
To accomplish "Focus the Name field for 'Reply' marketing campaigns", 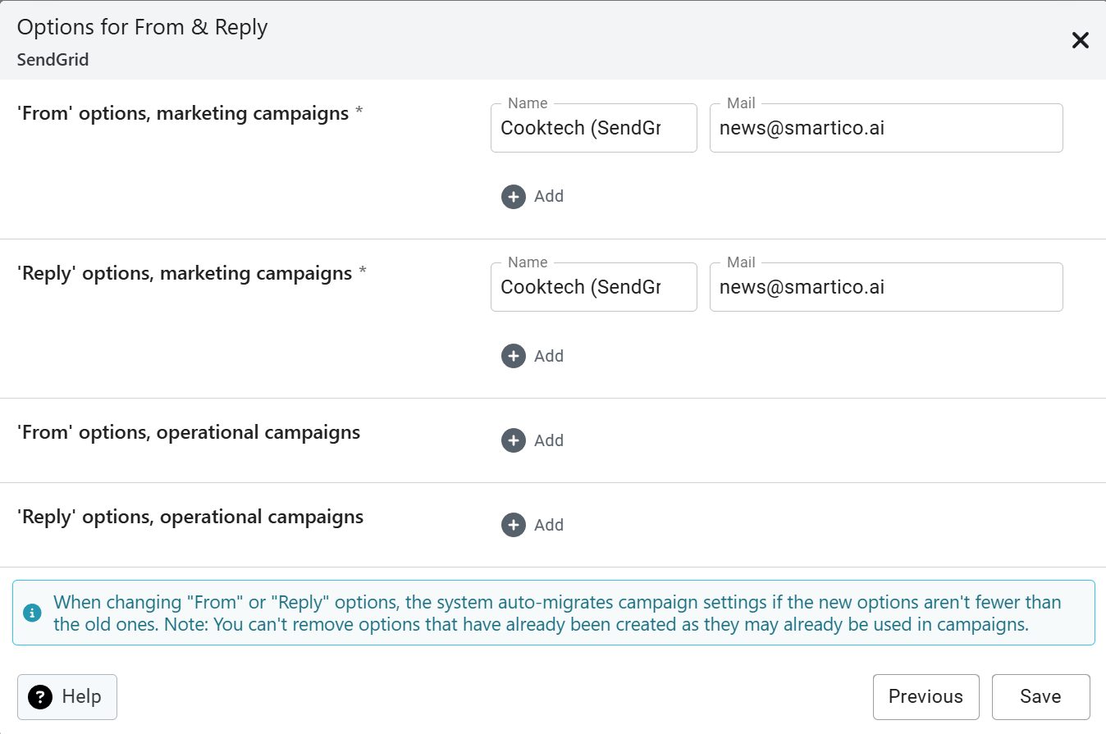I will [593, 288].
